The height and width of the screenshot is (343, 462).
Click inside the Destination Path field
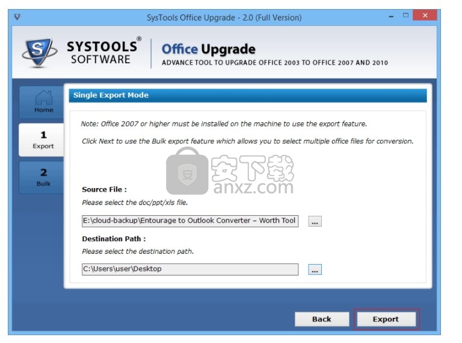point(190,269)
